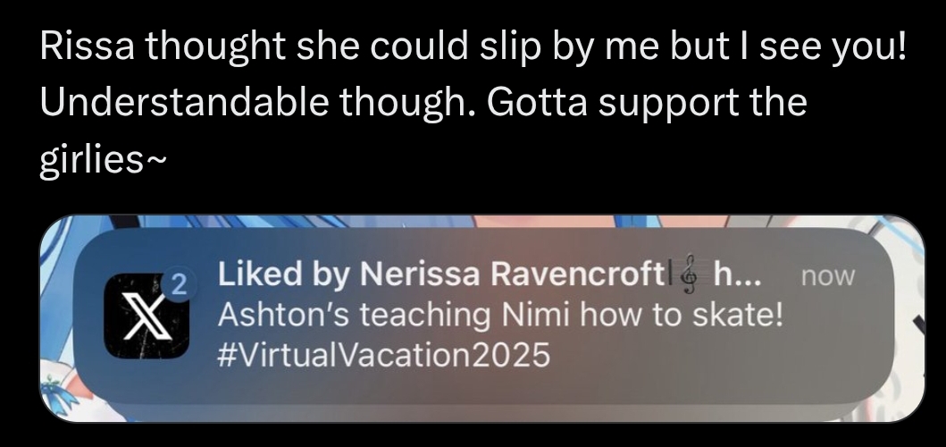Click the blue flower artwork in the image's lower corner
The image size is (946, 447).
tap(59, 392)
